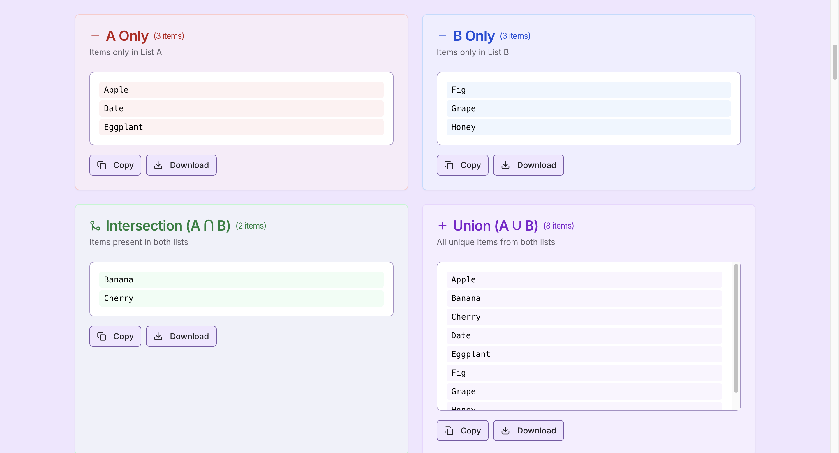Click the minus icon beside B Only
The image size is (839, 453).
(442, 36)
